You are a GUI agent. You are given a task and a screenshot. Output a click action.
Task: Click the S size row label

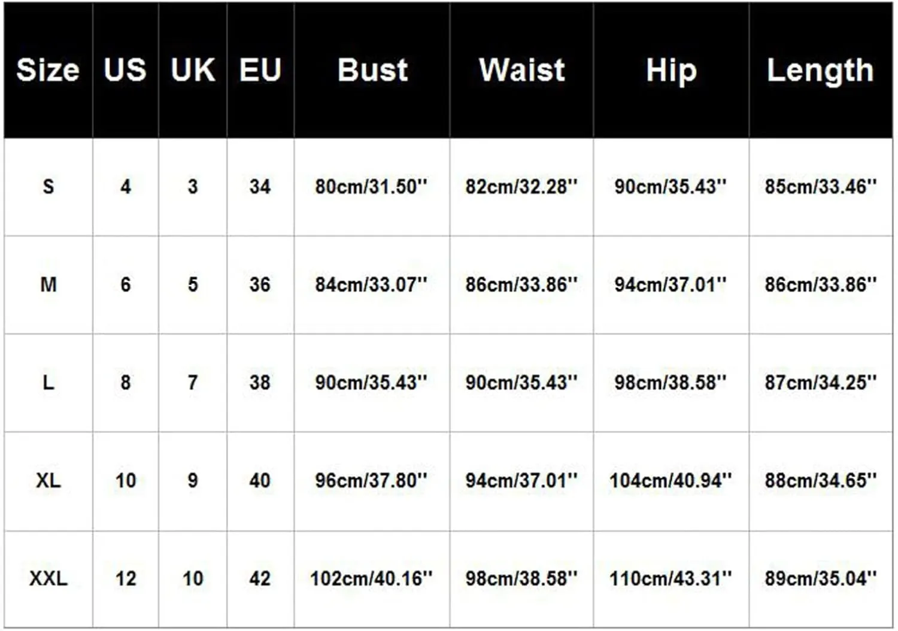(x=48, y=187)
